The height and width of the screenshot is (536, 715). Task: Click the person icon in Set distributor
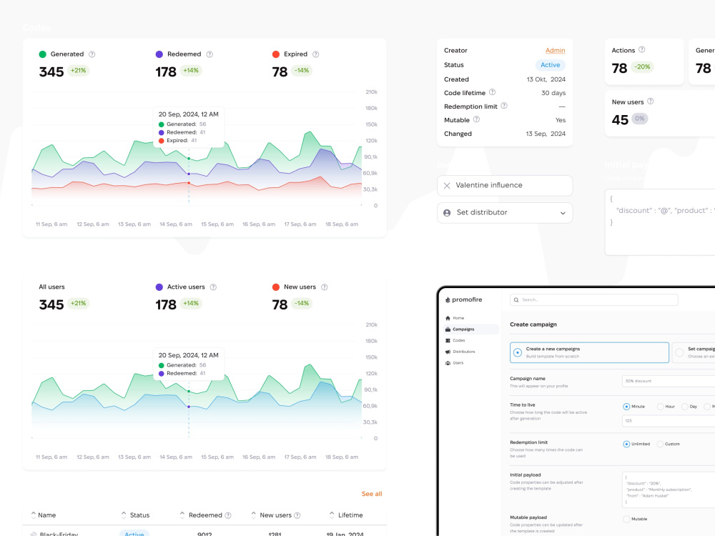tap(447, 213)
